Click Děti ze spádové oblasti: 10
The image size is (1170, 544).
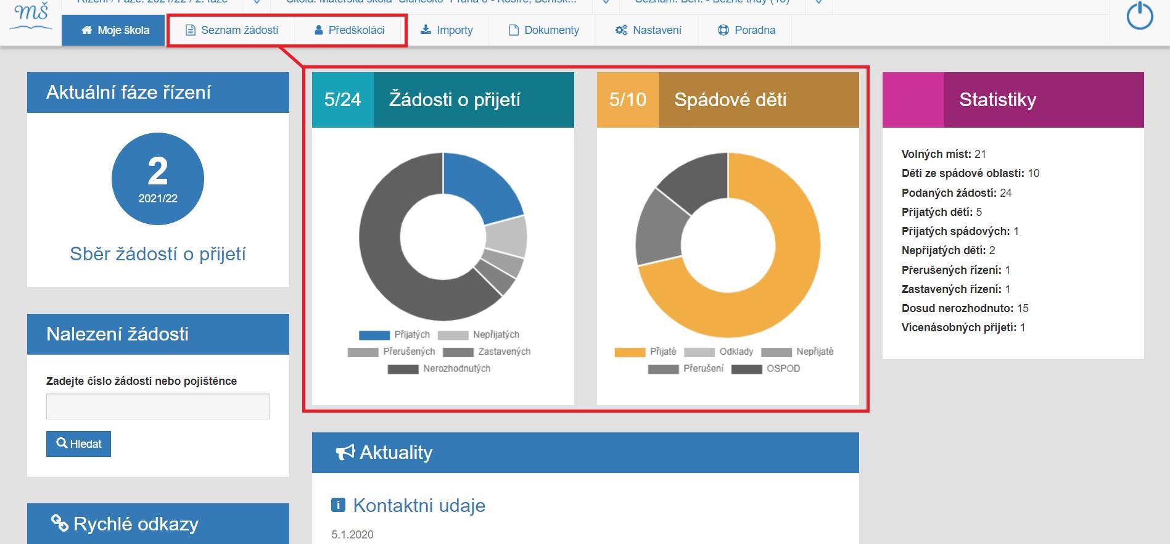970,173
